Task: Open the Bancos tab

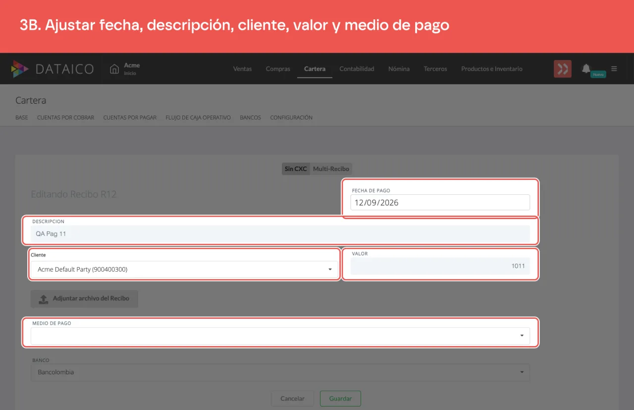Action: coord(250,117)
